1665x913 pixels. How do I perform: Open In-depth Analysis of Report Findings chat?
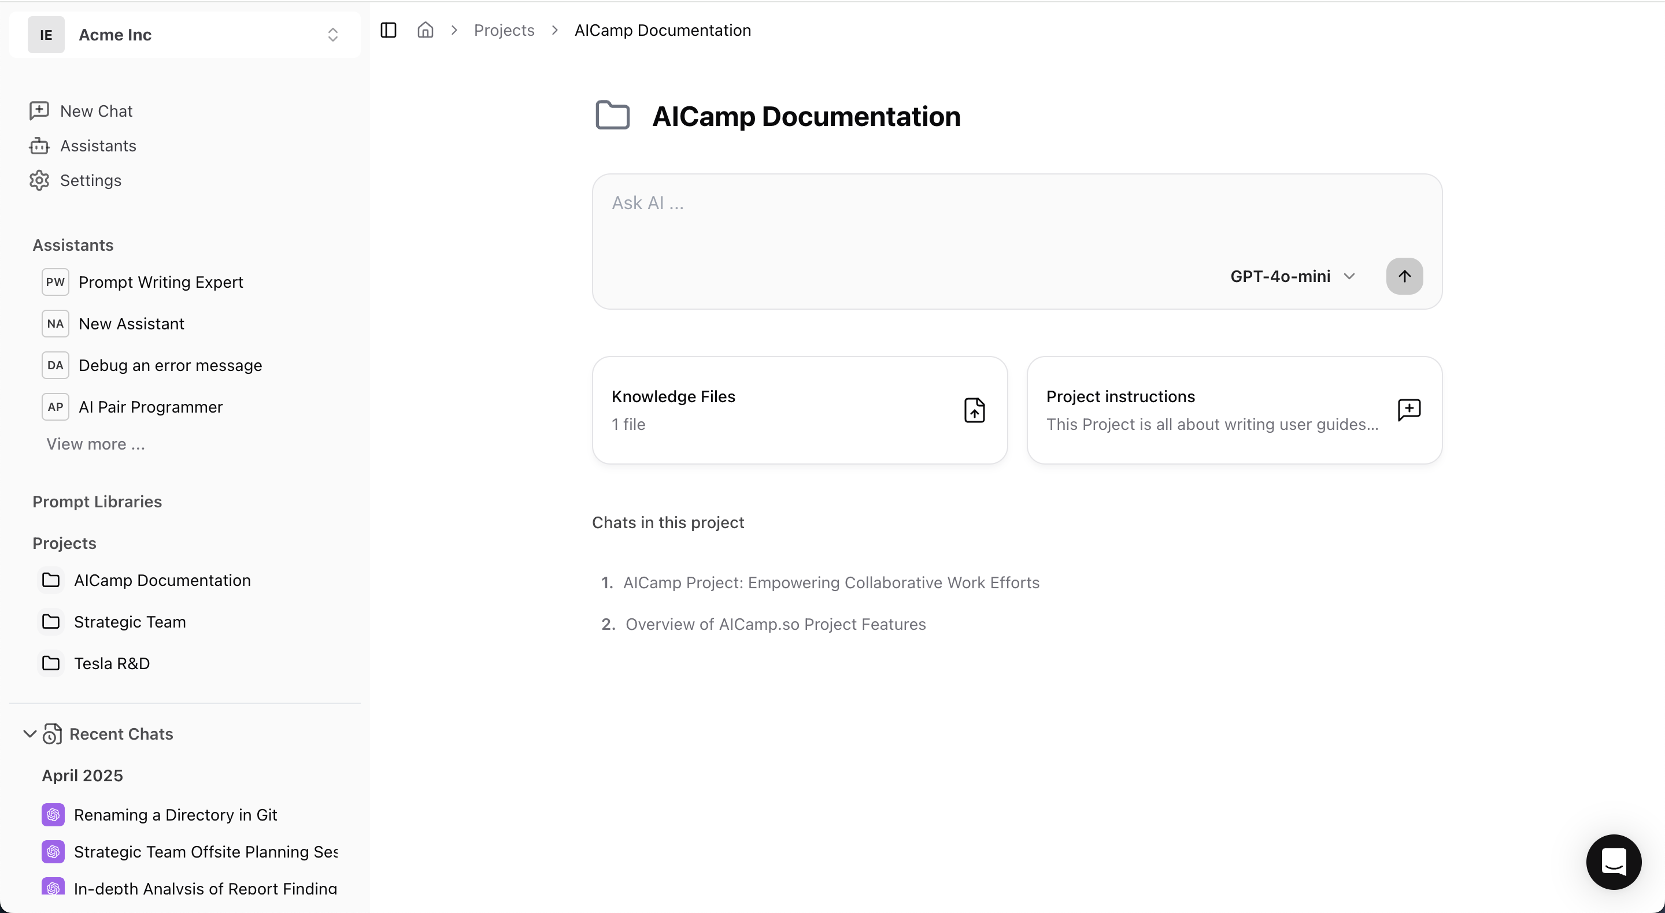point(206,888)
